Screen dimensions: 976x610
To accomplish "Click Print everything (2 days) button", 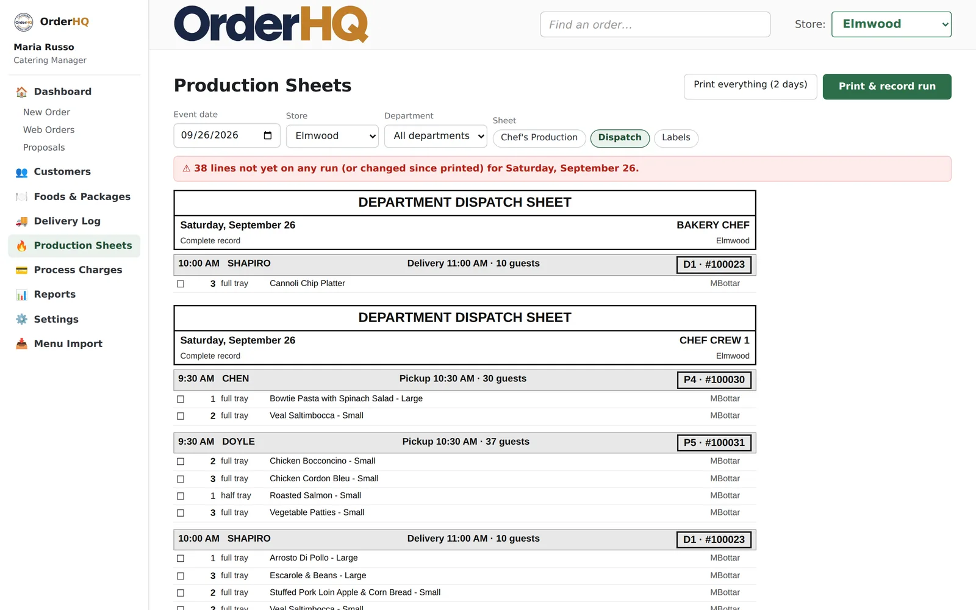I will 750,86.
